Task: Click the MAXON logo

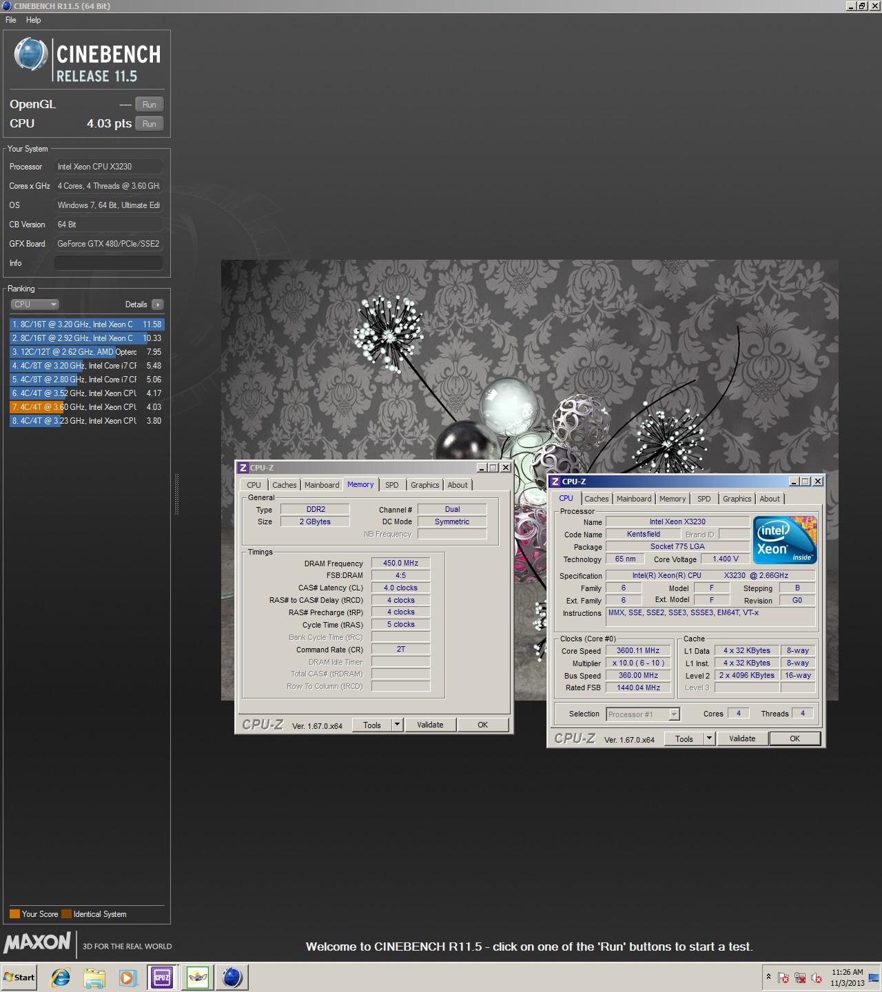Action: pos(37,942)
